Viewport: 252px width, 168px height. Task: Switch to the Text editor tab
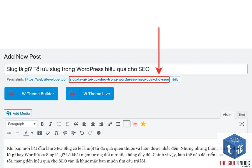tap(242, 115)
